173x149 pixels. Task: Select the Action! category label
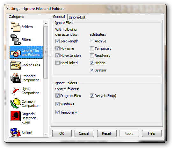27,133
